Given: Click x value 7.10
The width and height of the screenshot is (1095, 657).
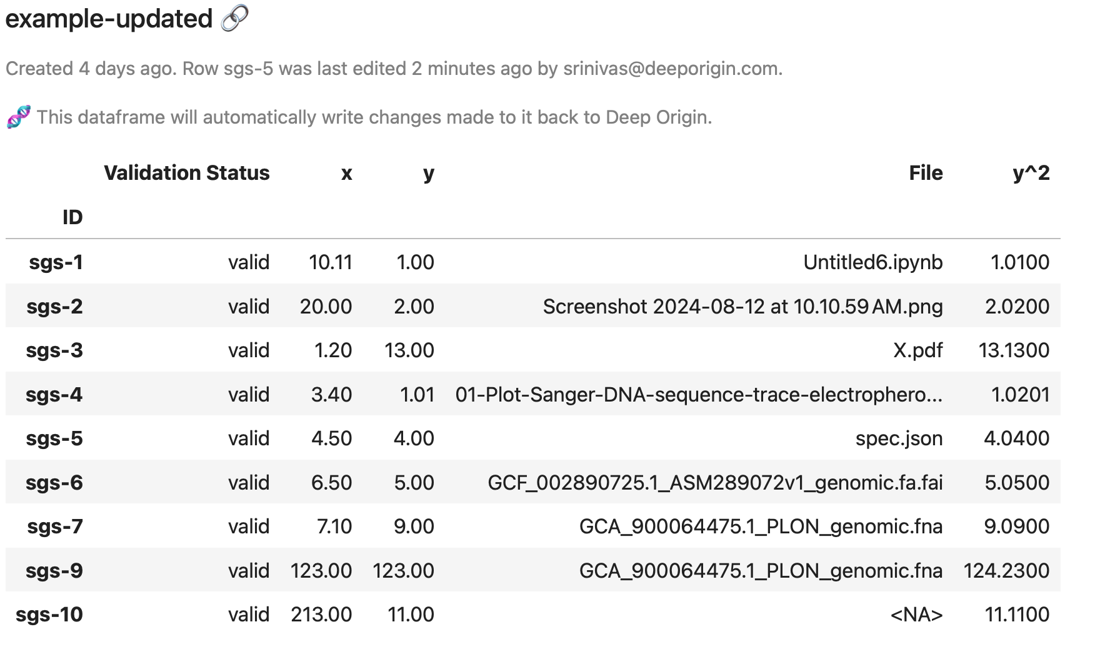Looking at the screenshot, I should pos(335,526).
